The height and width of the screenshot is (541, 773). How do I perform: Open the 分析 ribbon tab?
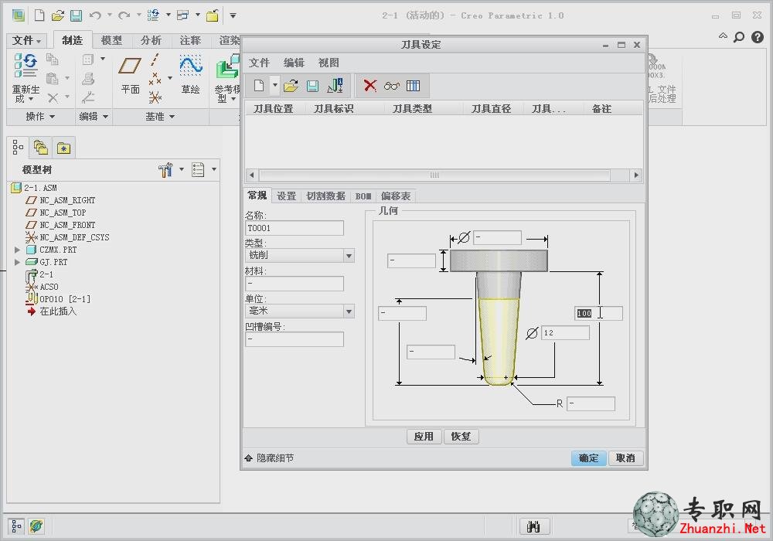pos(151,40)
